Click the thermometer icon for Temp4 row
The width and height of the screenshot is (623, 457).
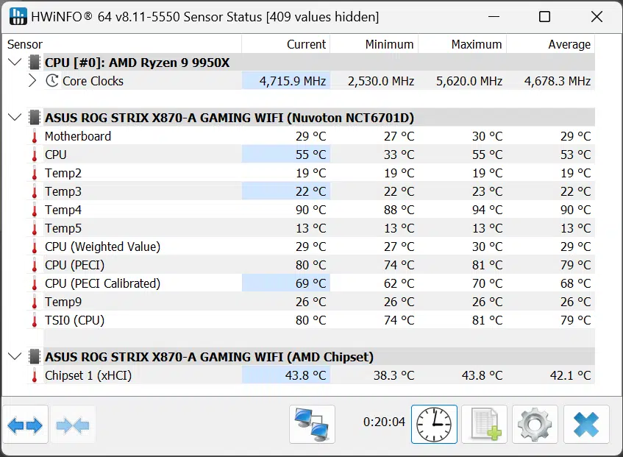35,210
